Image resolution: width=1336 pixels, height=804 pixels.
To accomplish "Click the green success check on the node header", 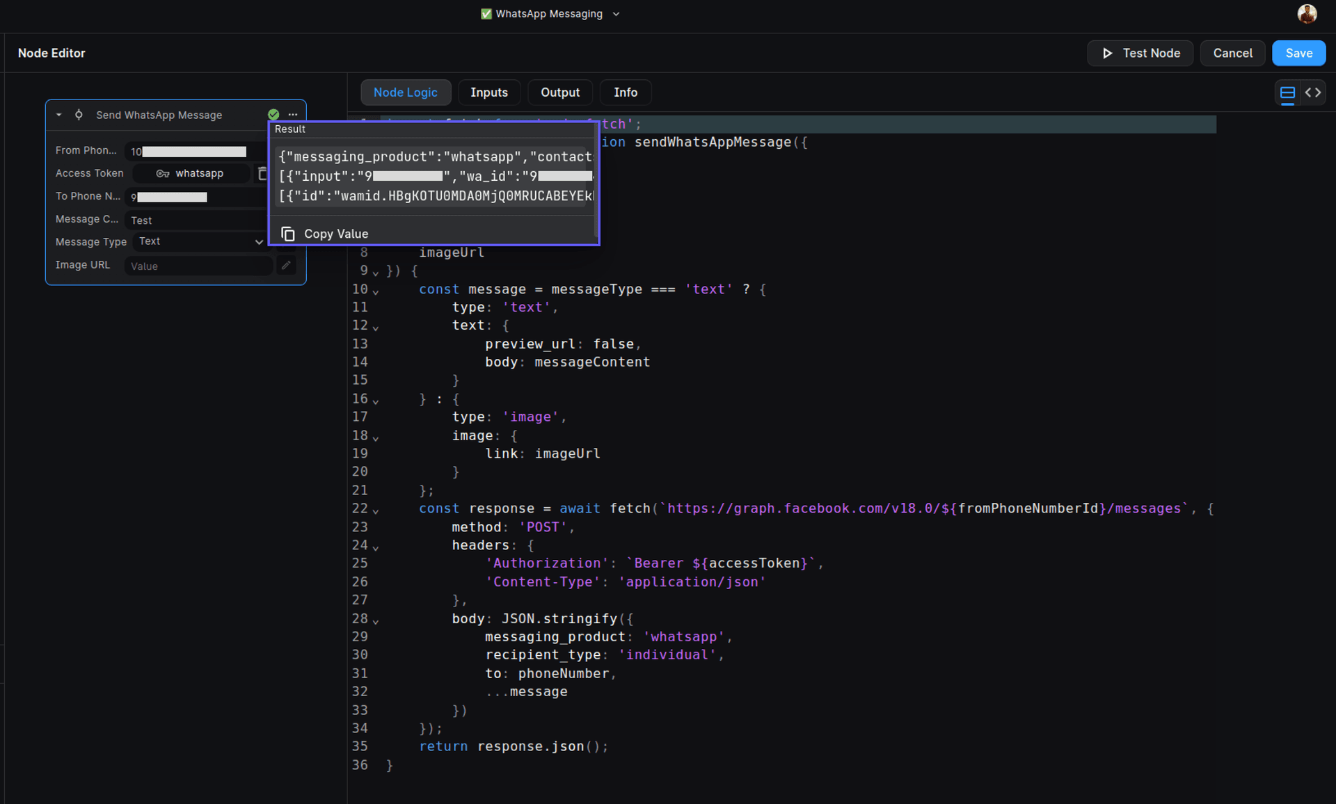I will (273, 114).
